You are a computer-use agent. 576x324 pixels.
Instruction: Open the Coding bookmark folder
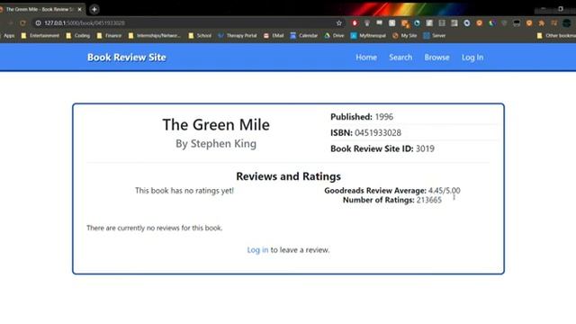(x=78, y=36)
